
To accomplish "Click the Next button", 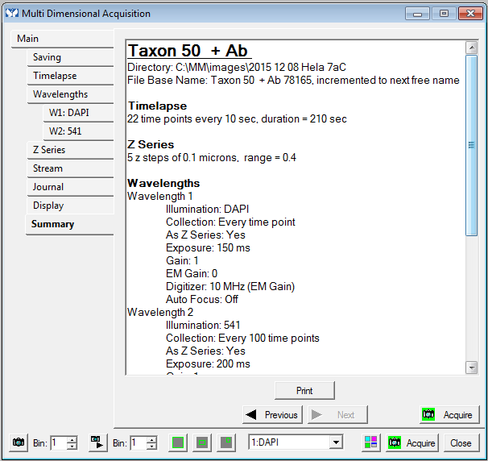I will pyautogui.click(x=337, y=414).
